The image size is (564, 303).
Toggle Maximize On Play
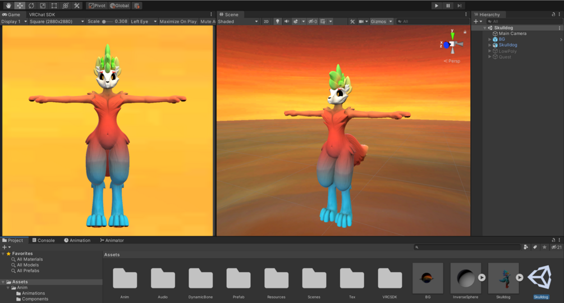[178, 21]
